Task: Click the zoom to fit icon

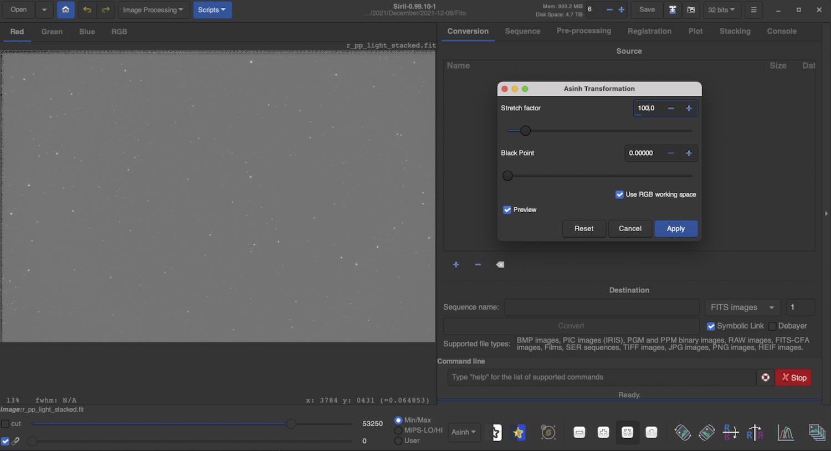Action: (x=627, y=433)
